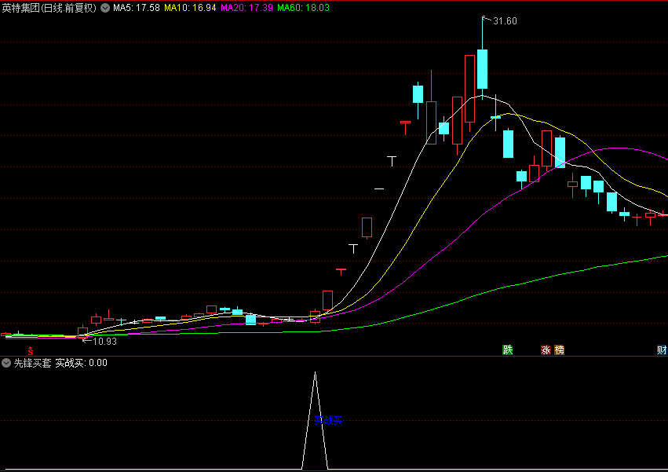Click the 实战买: 0.00 value label
Viewport: 668px width, 472px height.
[x=82, y=363]
